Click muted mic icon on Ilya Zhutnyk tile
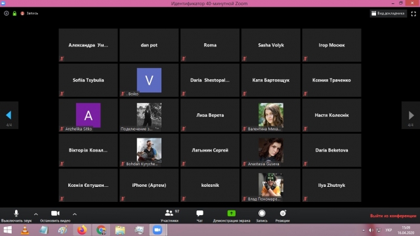420x236 pixels. [x=305, y=199]
